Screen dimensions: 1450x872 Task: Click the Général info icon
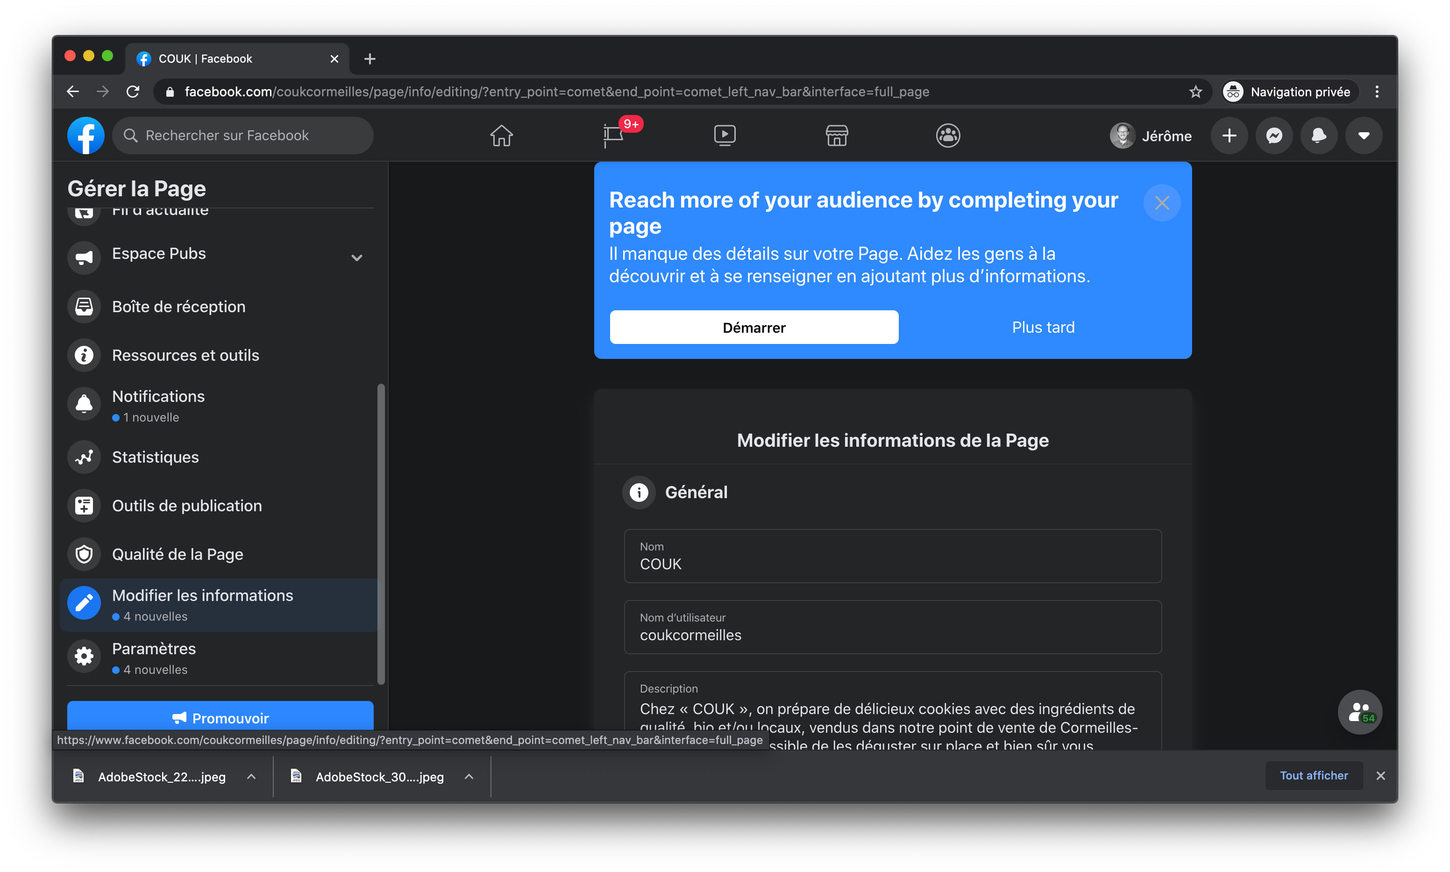coord(639,493)
